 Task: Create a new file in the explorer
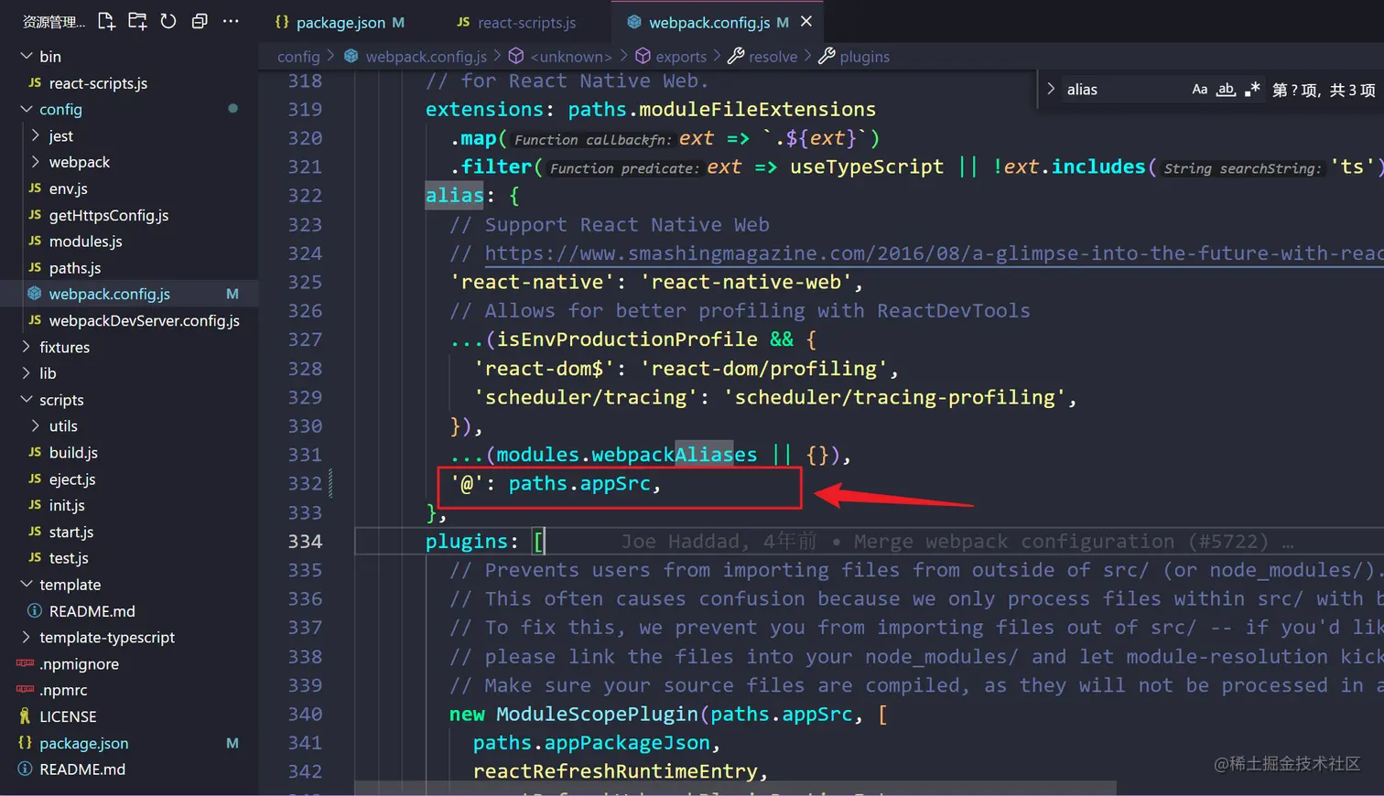coord(106,21)
